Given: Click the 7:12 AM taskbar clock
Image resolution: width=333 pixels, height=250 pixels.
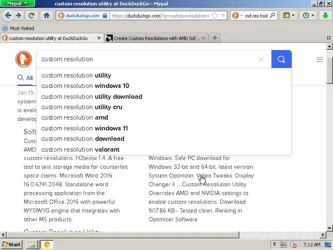Looking at the screenshot, I should [312, 245].
